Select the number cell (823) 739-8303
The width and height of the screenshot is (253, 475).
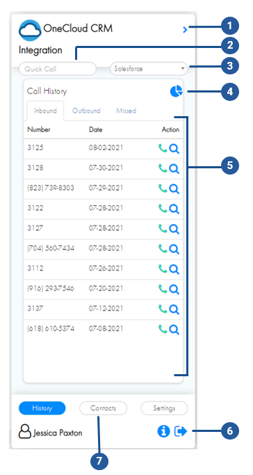click(x=51, y=188)
